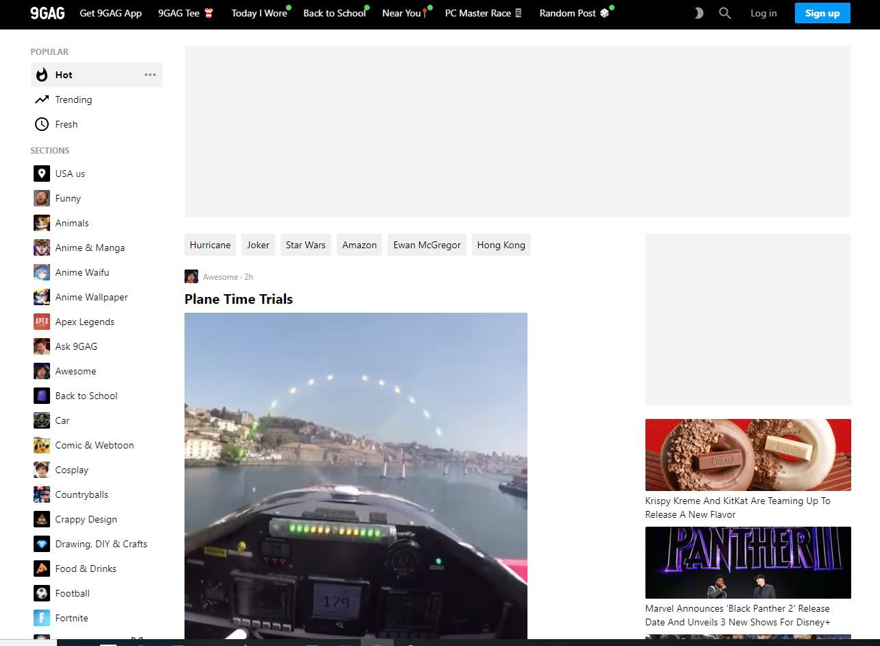The image size is (880, 646).
Task: Select the Trending arrow icon
Action: (42, 99)
